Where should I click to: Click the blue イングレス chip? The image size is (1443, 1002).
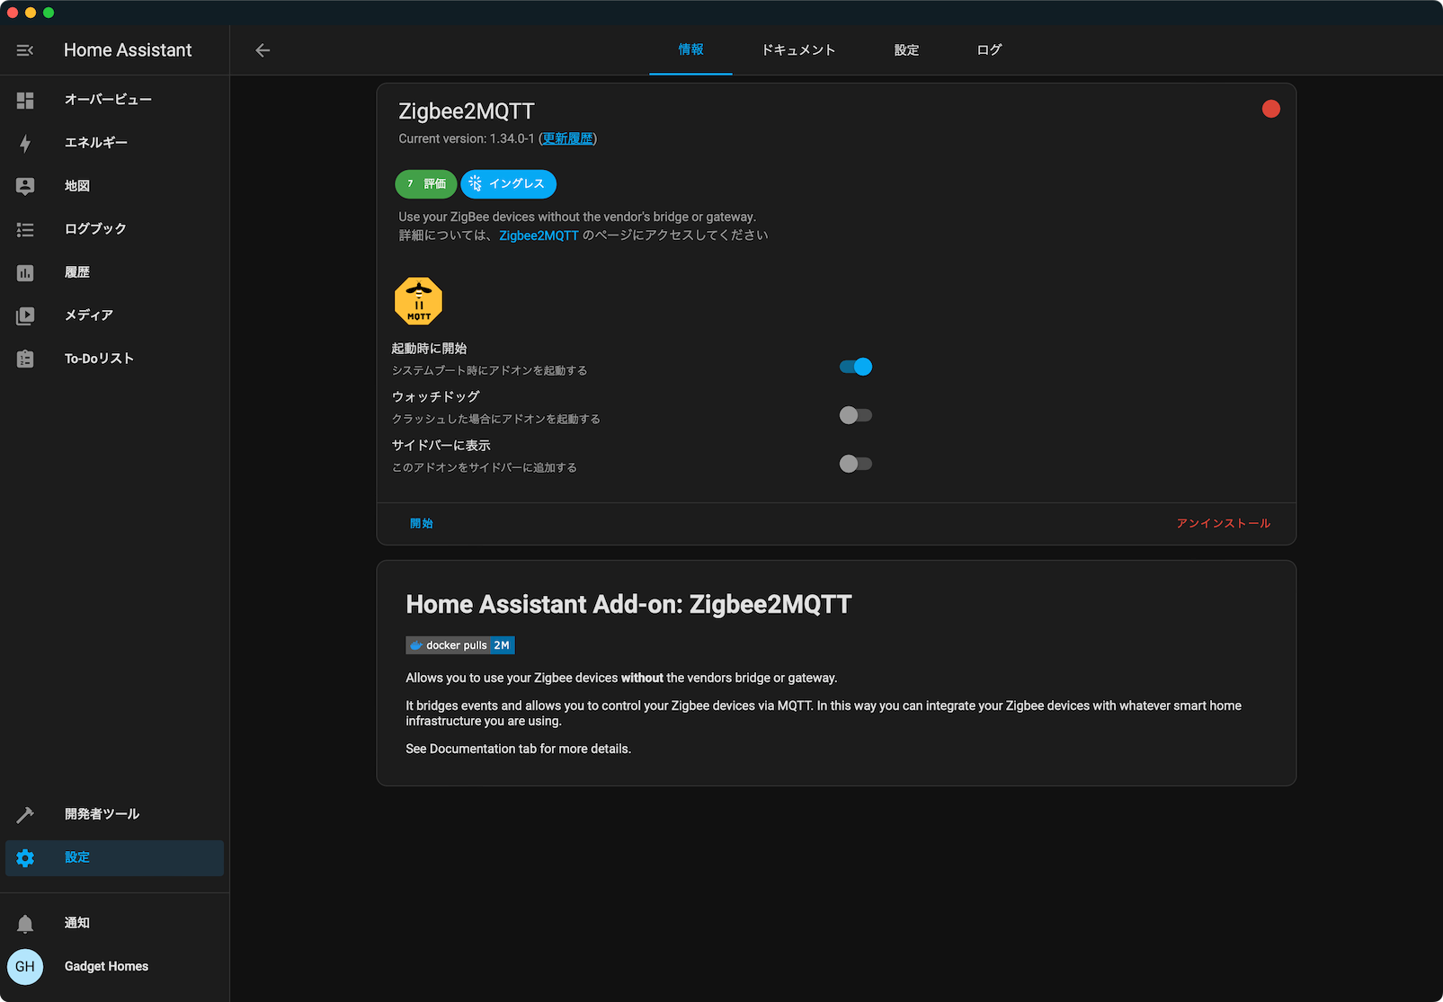pos(508,183)
